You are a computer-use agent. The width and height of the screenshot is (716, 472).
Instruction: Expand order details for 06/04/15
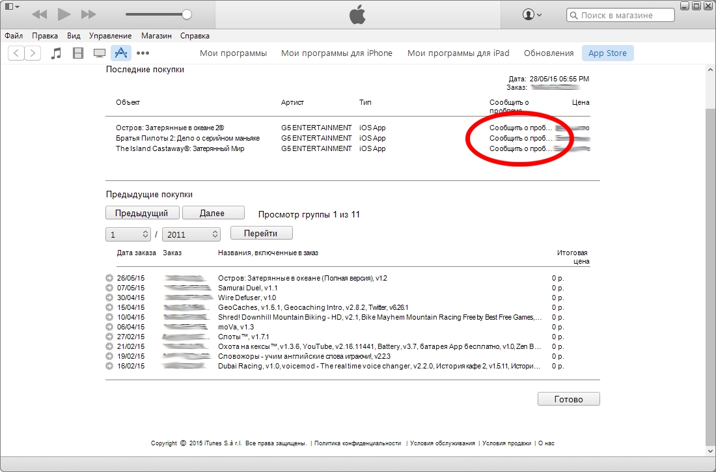pos(109,327)
